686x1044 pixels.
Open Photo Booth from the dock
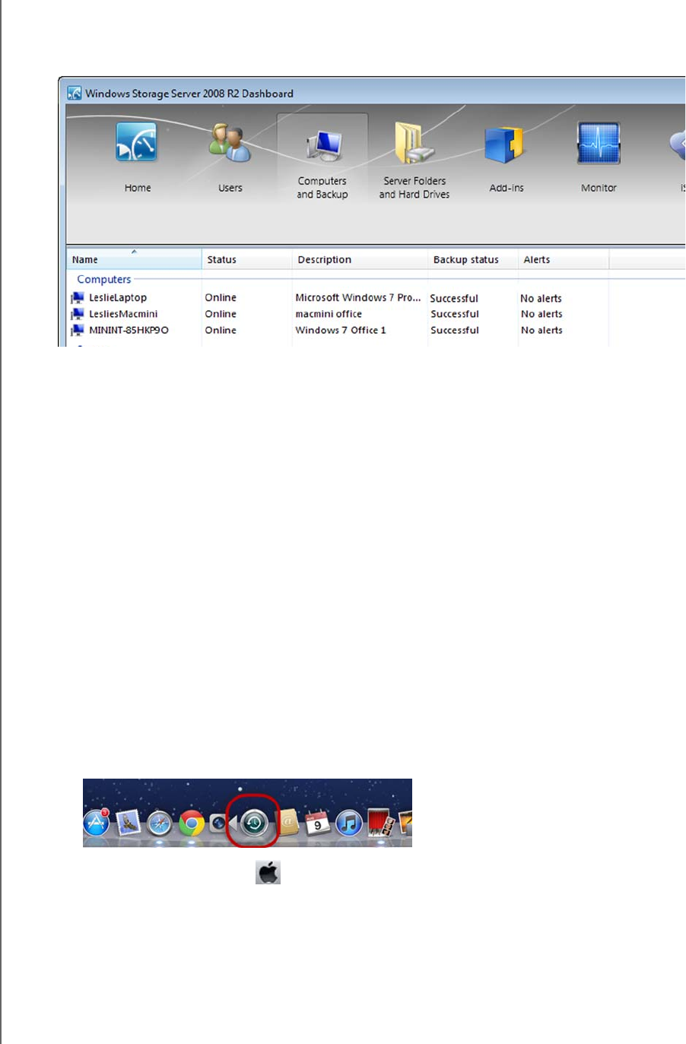381,823
